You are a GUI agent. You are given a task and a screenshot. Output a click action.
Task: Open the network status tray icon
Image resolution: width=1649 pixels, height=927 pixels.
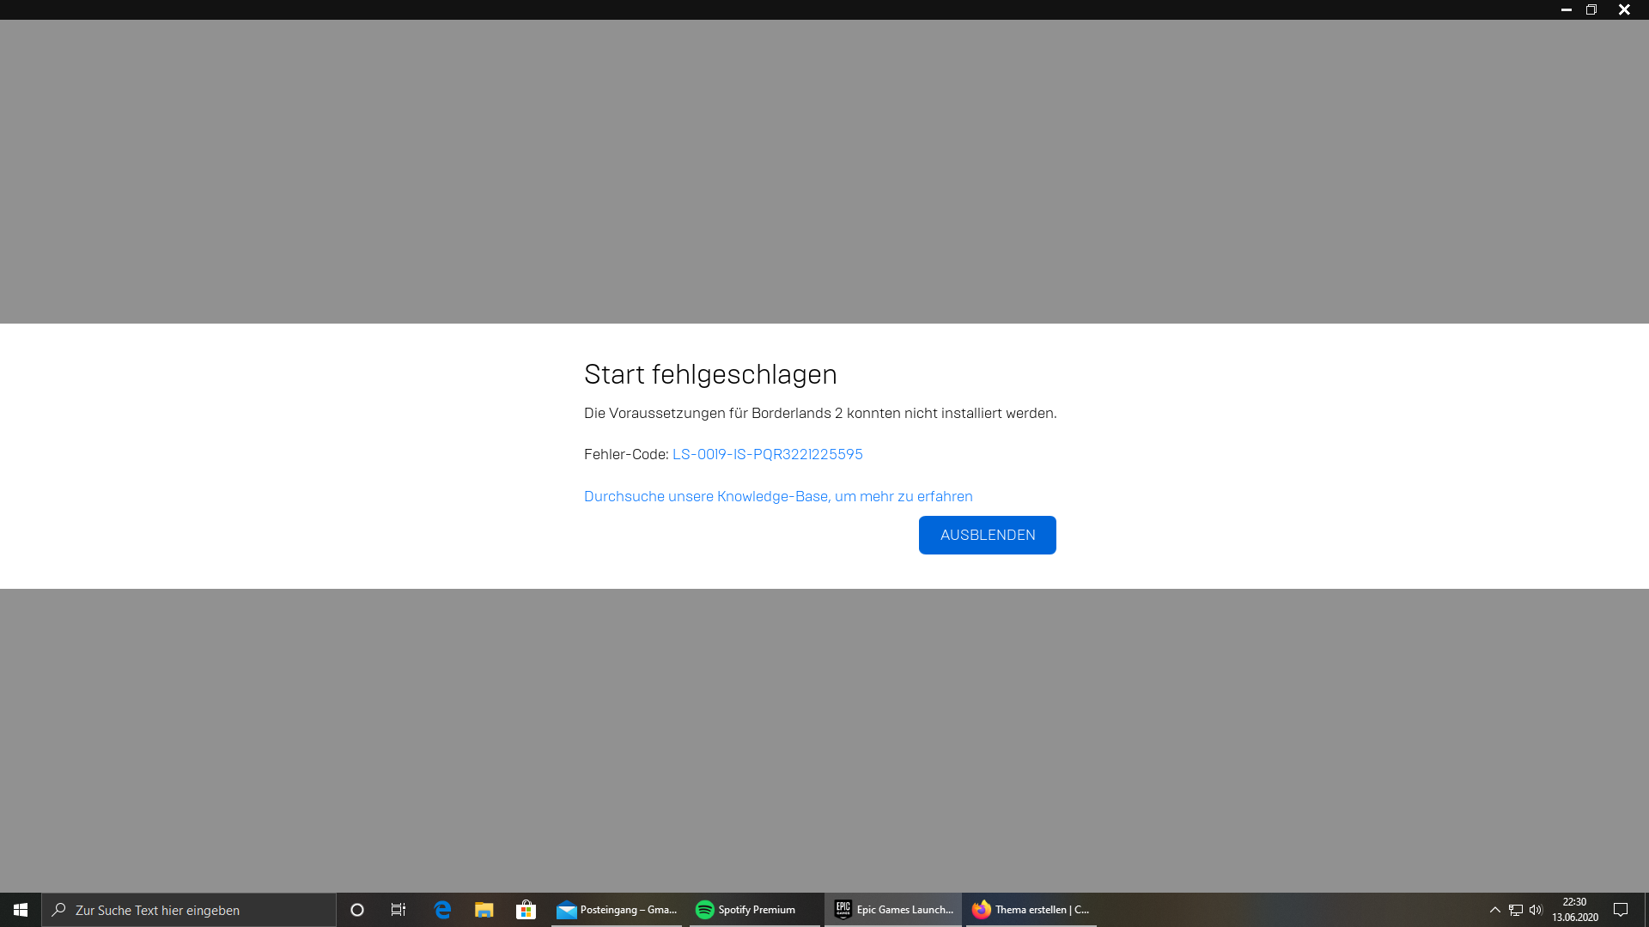tap(1516, 910)
